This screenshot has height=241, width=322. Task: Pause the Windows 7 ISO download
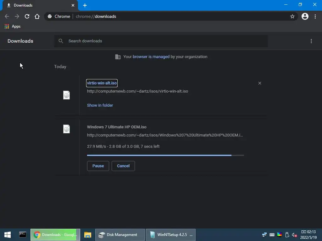tap(98, 166)
